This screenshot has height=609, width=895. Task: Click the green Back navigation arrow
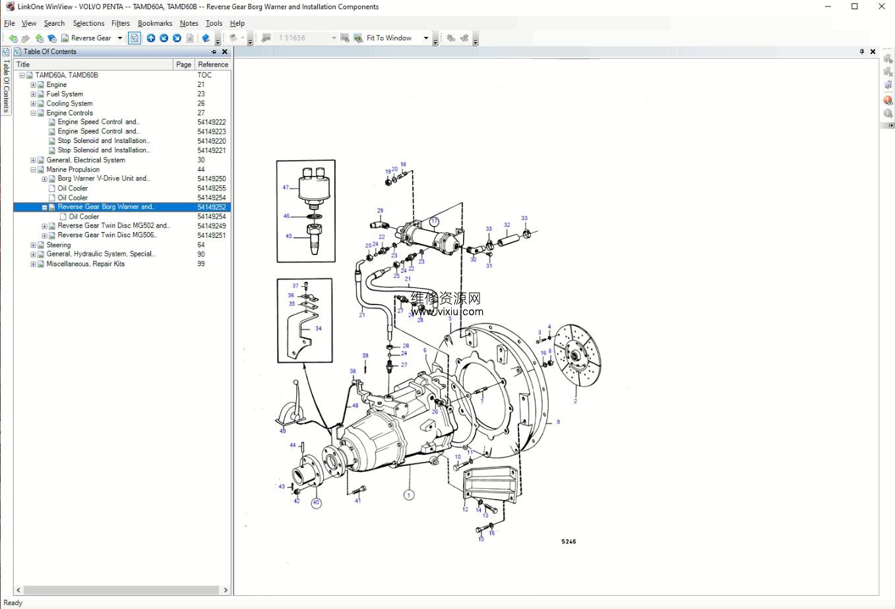point(13,38)
